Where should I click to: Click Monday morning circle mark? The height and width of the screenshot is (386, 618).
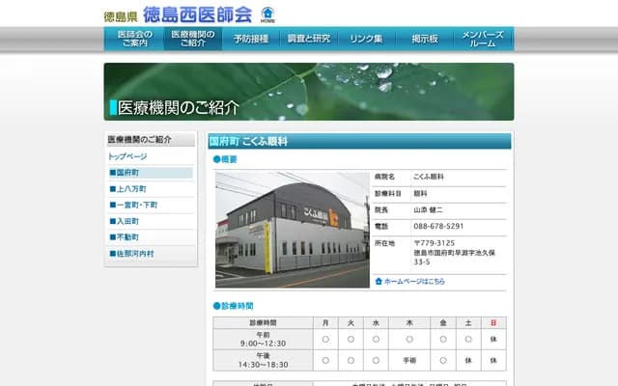pos(325,339)
